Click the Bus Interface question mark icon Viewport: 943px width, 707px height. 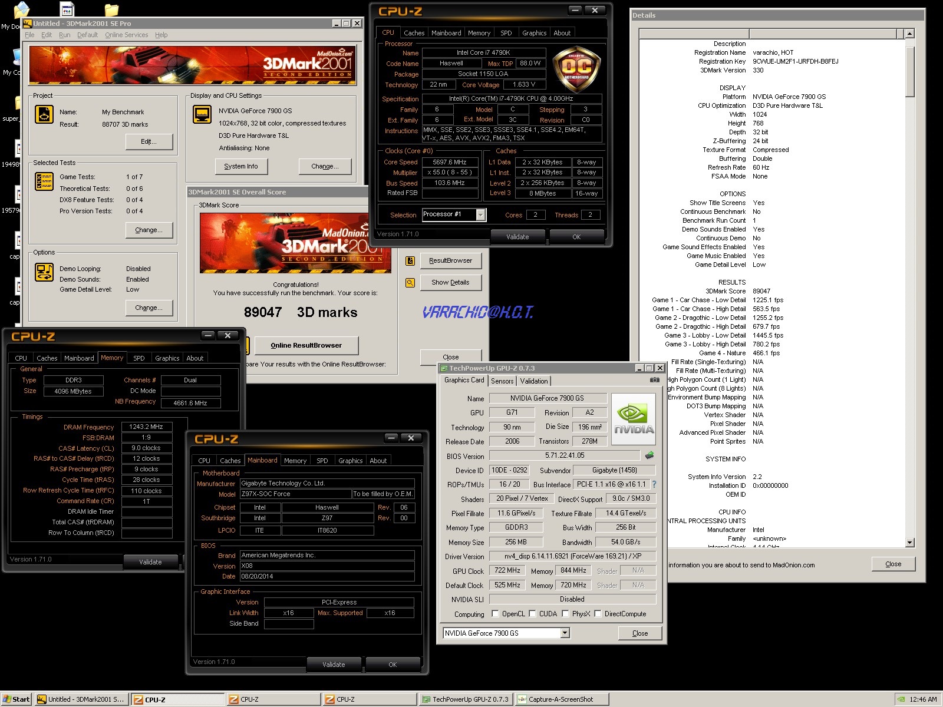(x=654, y=484)
